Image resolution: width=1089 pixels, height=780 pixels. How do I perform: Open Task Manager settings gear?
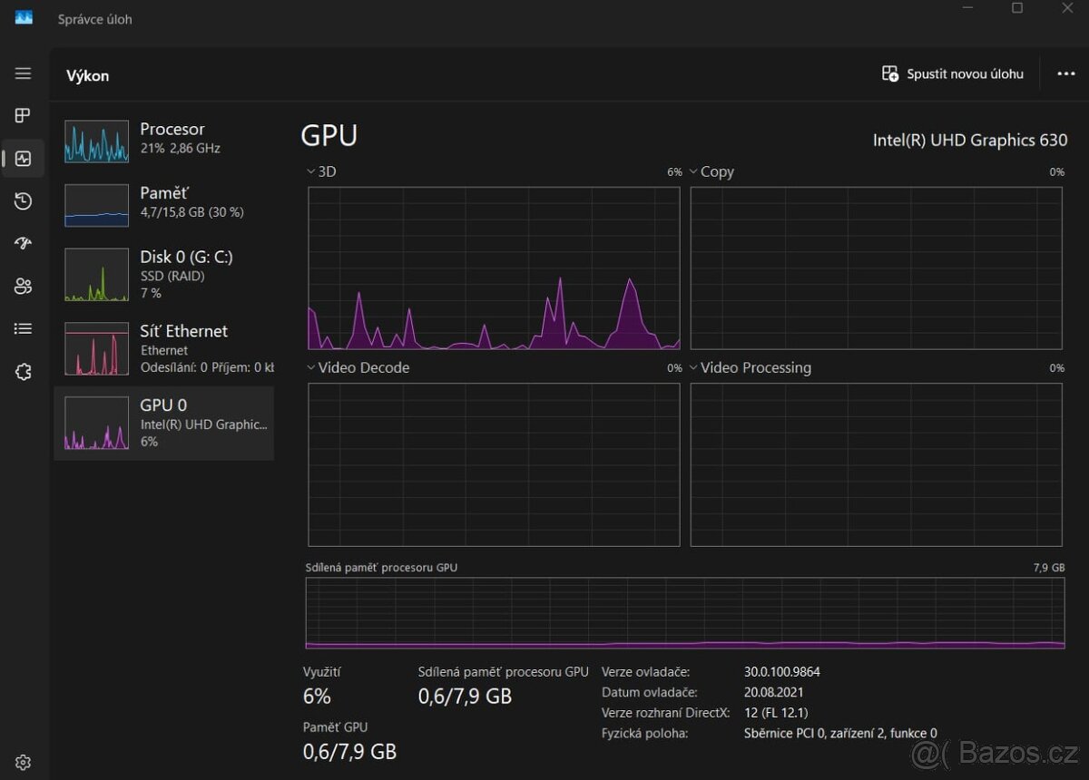23,762
